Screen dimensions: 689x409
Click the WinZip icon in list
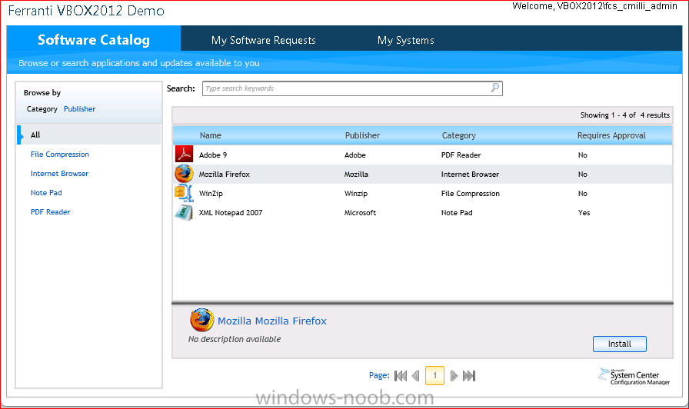pyautogui.click(x=184, y=193)
